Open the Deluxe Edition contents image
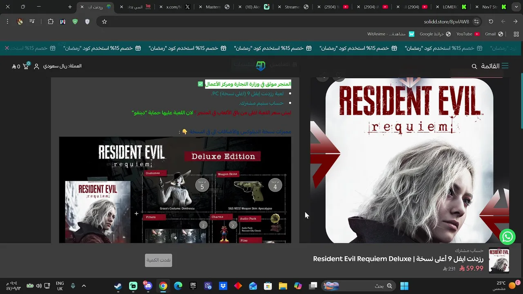The width and height of the screenshot is (523, 294). pos(175,190)
